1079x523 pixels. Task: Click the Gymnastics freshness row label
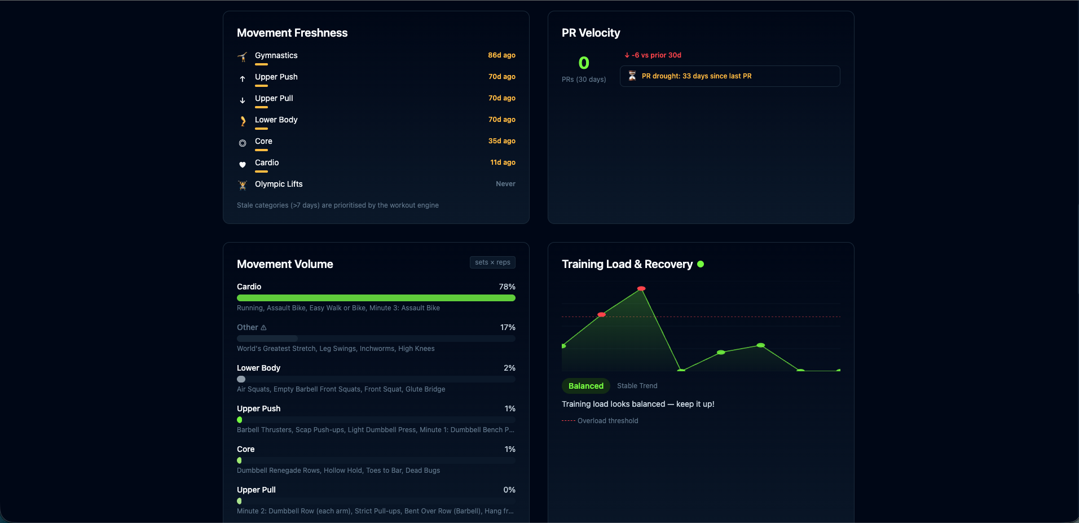click(x=276, y=55)
